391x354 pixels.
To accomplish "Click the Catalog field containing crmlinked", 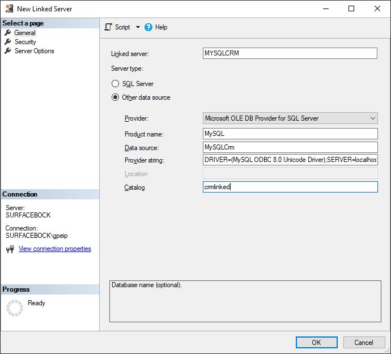I will click(x=290, y=187).
